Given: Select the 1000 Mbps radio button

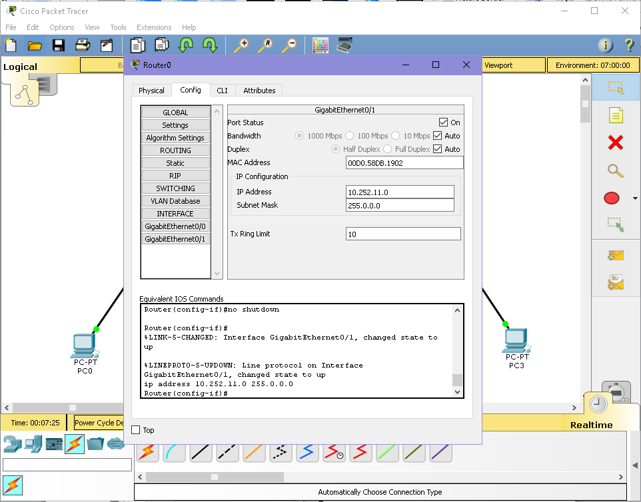Looking at the screenshot, I should [300, 136].
